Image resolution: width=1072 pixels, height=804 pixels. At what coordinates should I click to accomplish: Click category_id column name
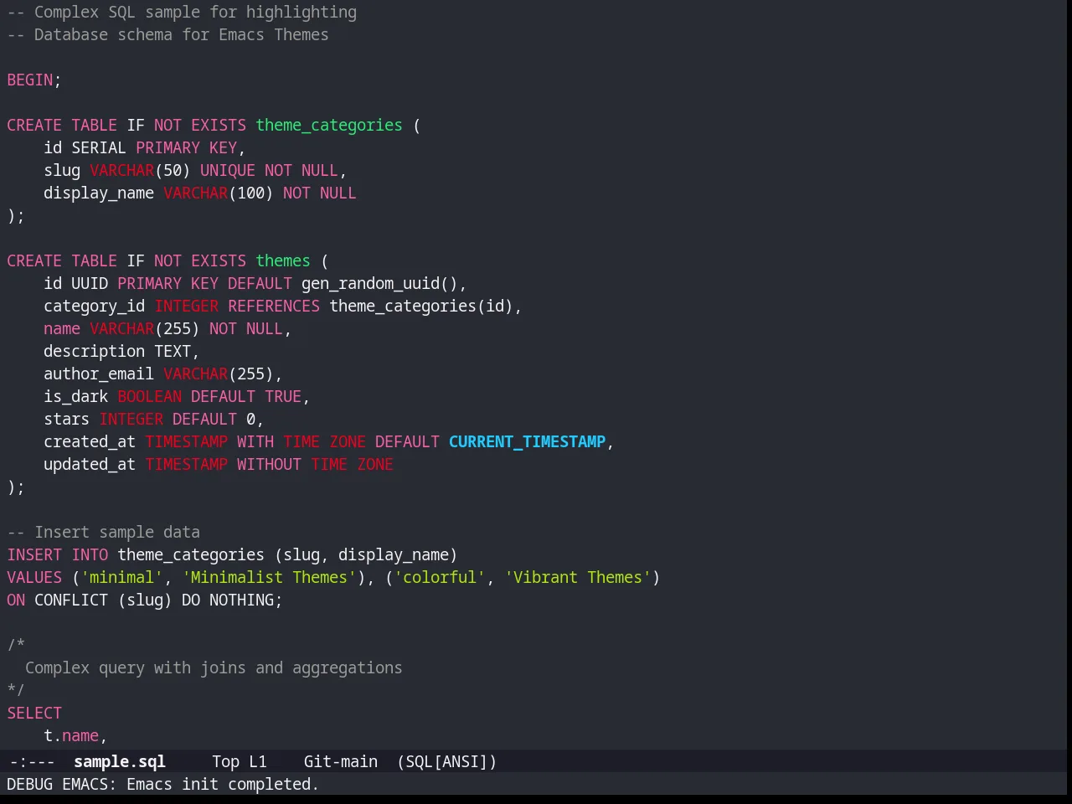click(95, 306)
